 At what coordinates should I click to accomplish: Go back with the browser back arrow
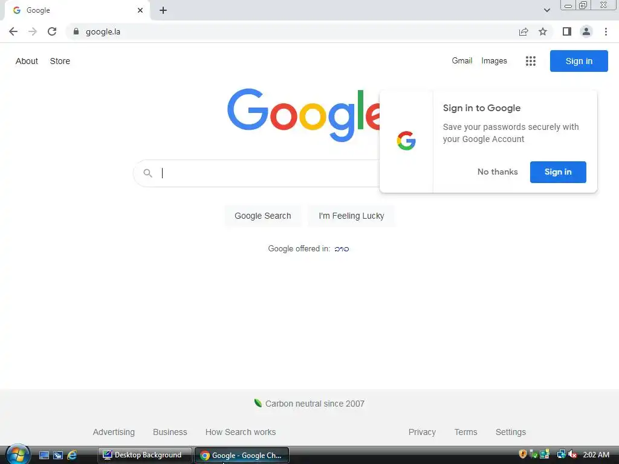[13, 31]
